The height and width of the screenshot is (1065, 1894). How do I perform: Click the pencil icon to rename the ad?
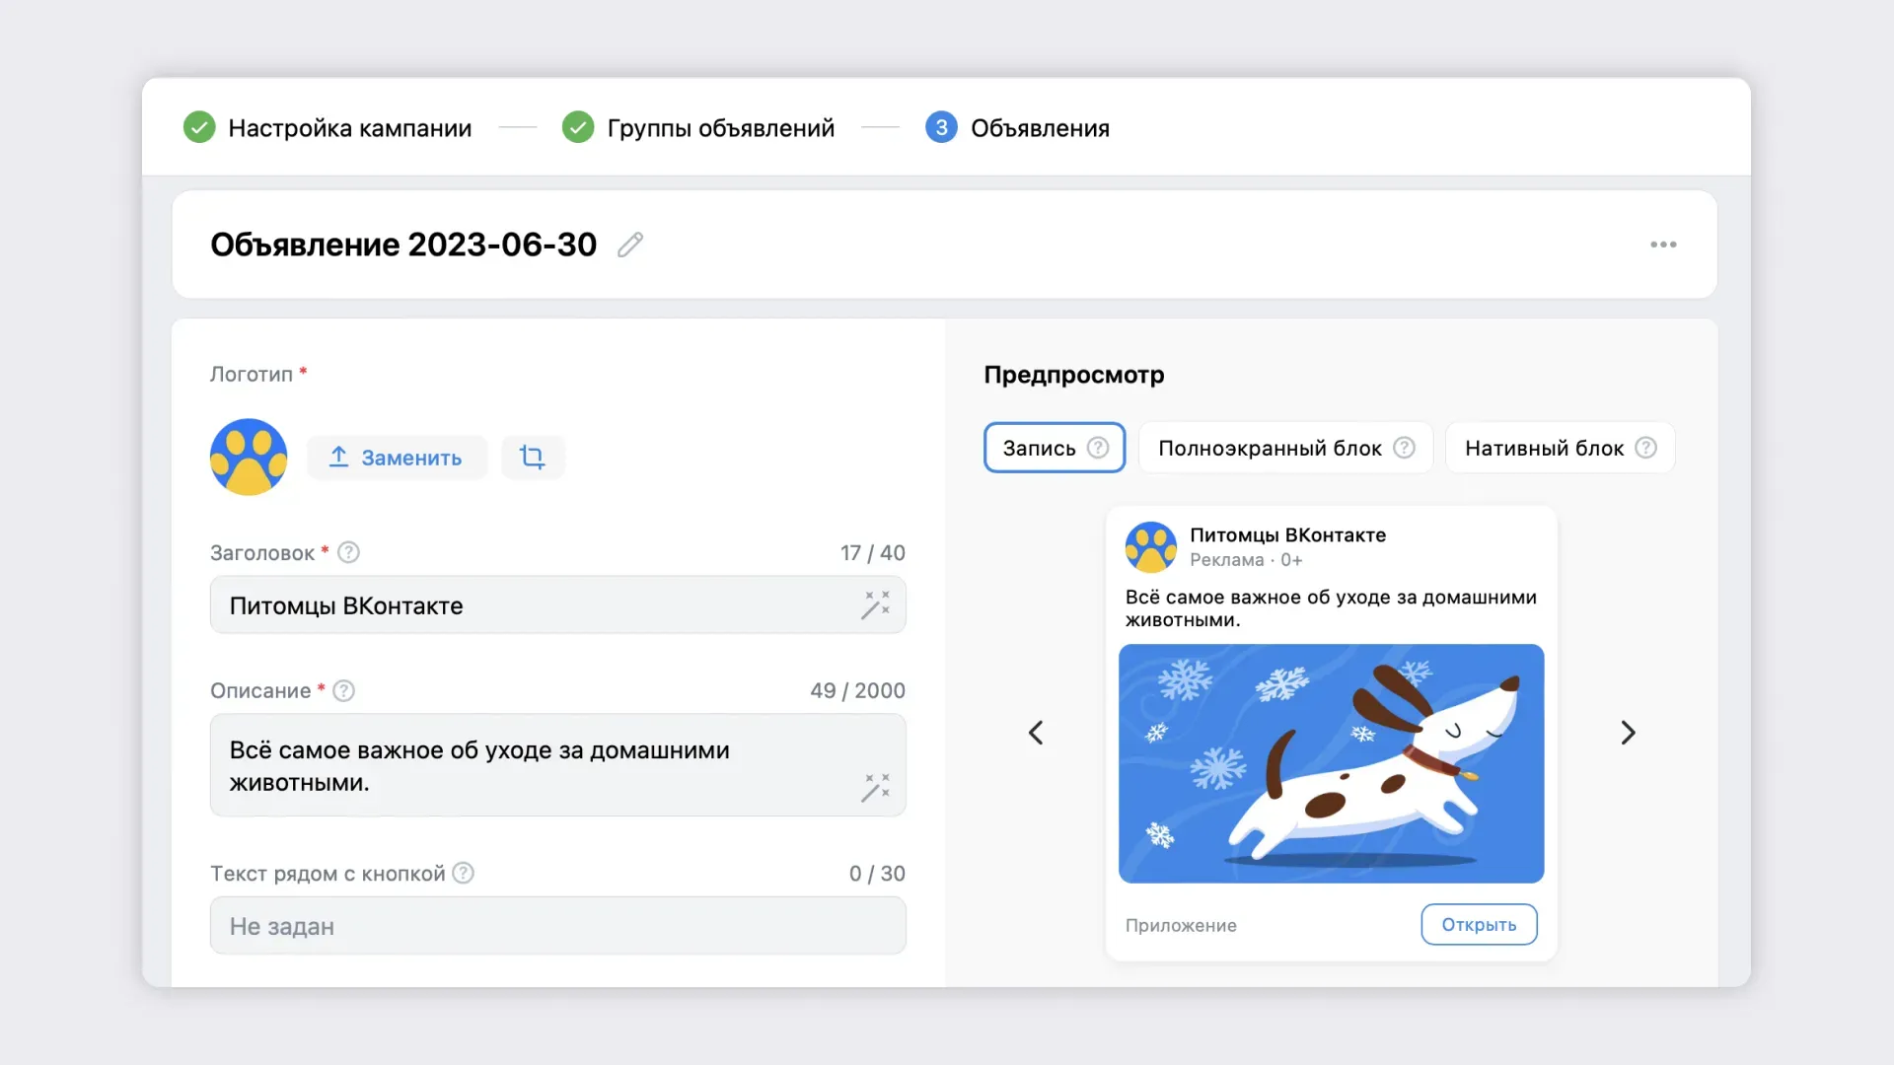click(630, 245)
